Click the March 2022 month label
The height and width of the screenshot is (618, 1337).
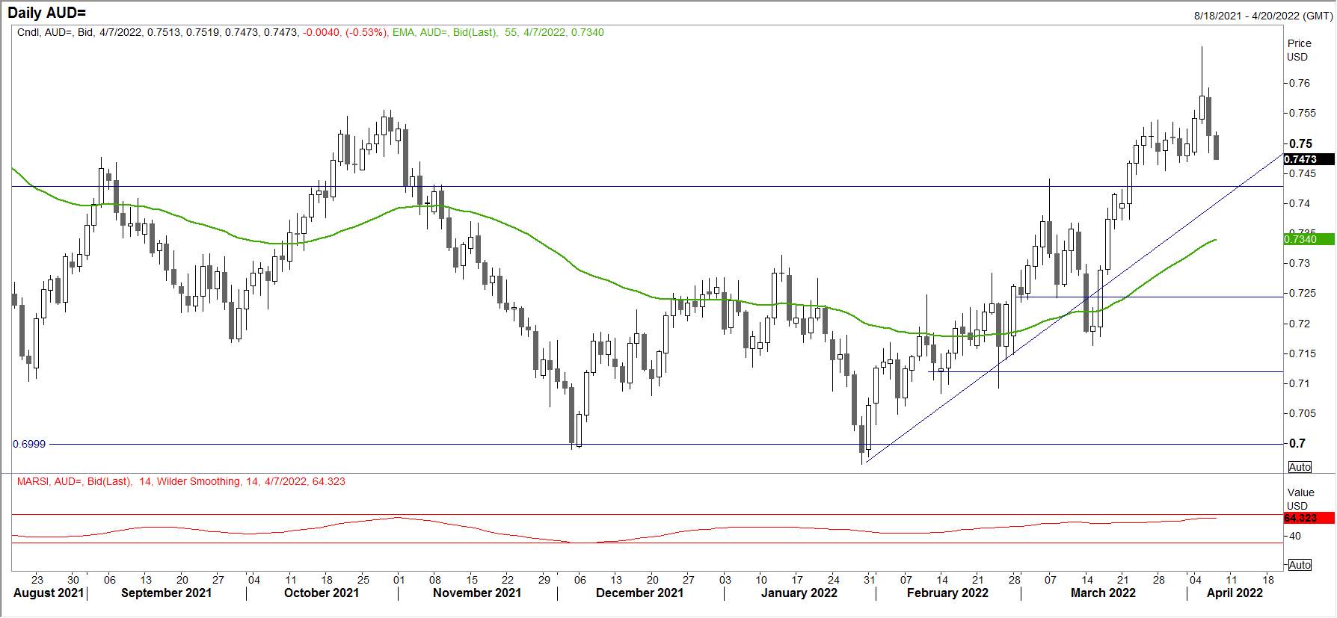[x=1103, y=593]
